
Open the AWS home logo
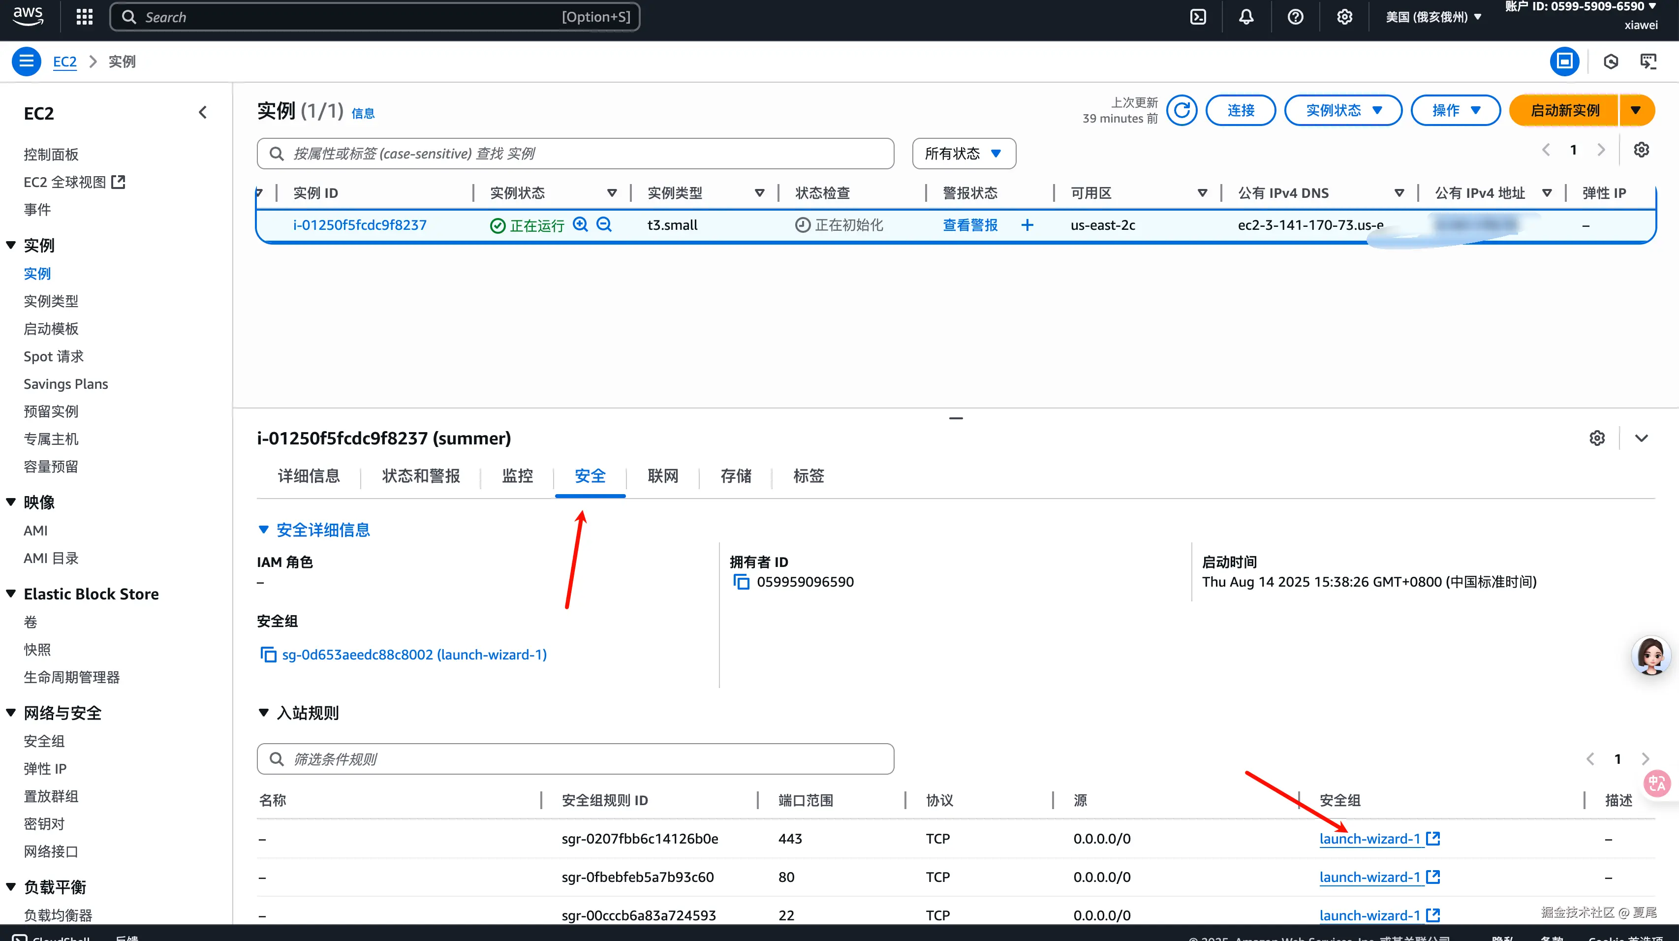click(x=28, y=16)
